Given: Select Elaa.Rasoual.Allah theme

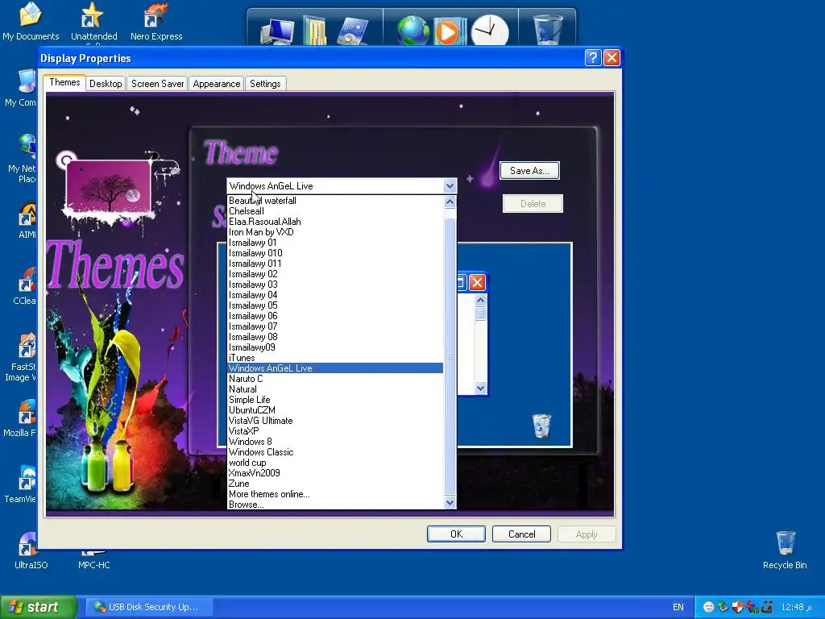Looking at the screenshot, I should pyautogui.click(x=335, y=222).
